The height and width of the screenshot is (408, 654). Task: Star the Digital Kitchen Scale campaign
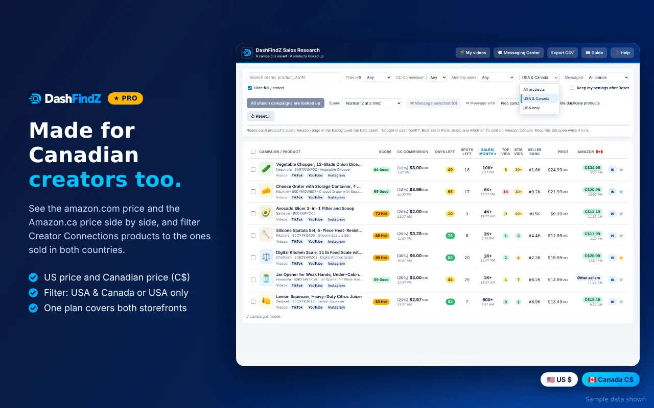pos(621,258)
